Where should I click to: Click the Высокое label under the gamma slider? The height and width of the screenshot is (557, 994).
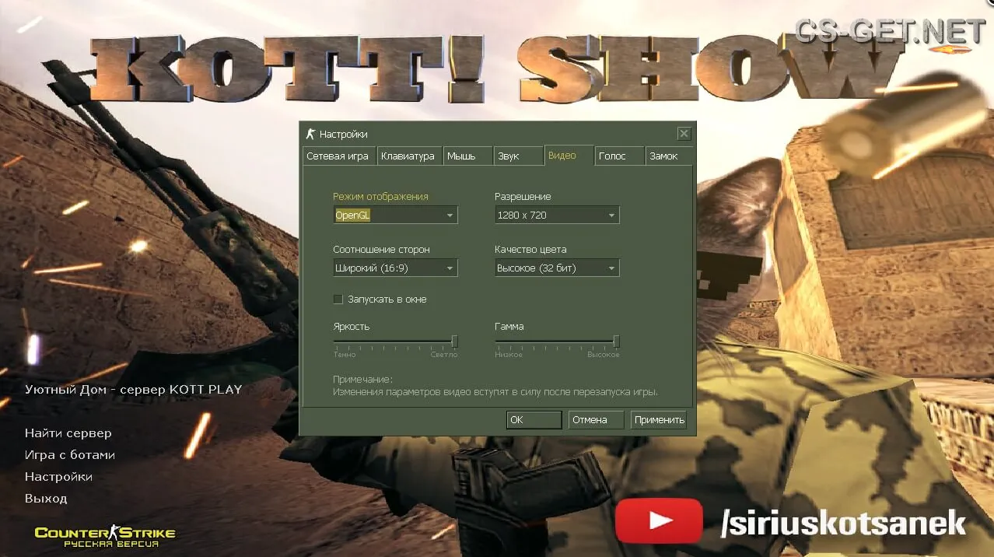pos(604,355)
